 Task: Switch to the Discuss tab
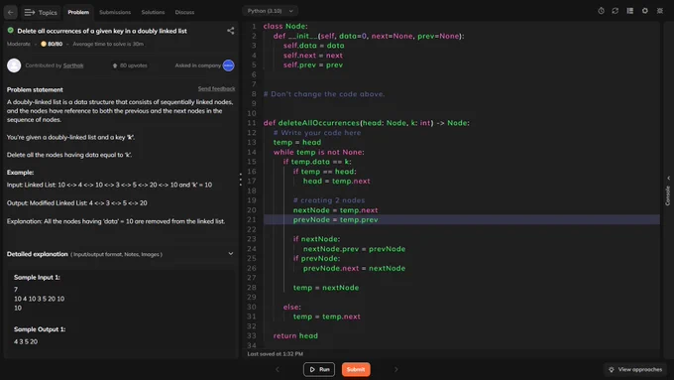click(184, 12)
